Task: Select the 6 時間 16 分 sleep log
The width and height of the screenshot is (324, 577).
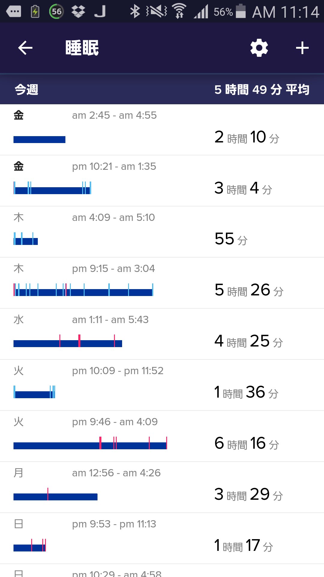Action: click(162, 436)
